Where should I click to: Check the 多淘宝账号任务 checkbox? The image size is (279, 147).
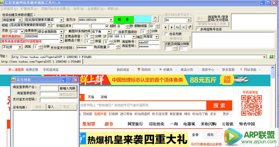[x=197, y=29]
